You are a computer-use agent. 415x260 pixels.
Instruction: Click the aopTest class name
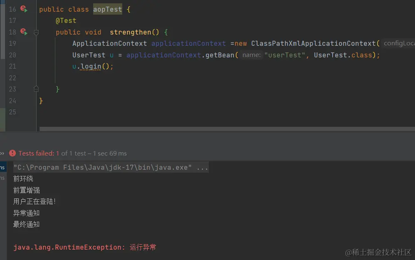[x=107, y=9]
